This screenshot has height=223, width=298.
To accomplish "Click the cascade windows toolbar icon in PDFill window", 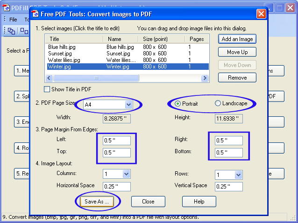I will [11, 31].
